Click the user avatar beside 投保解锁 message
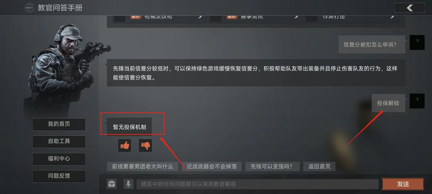Image resolution: width=432 pixels, height=194 pixels. [417, 101]
